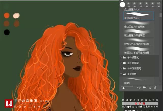Select the 软圆压力不透明度和流量 brush preset

pos(138,42)
